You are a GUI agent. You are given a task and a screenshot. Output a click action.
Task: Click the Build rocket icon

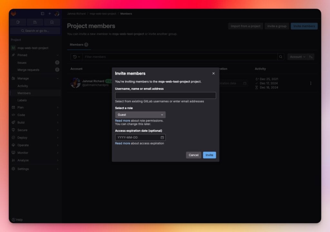tap(14, 122)
